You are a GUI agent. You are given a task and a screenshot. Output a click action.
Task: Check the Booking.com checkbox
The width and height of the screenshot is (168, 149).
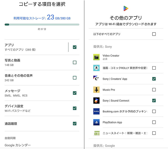(154, 111)
